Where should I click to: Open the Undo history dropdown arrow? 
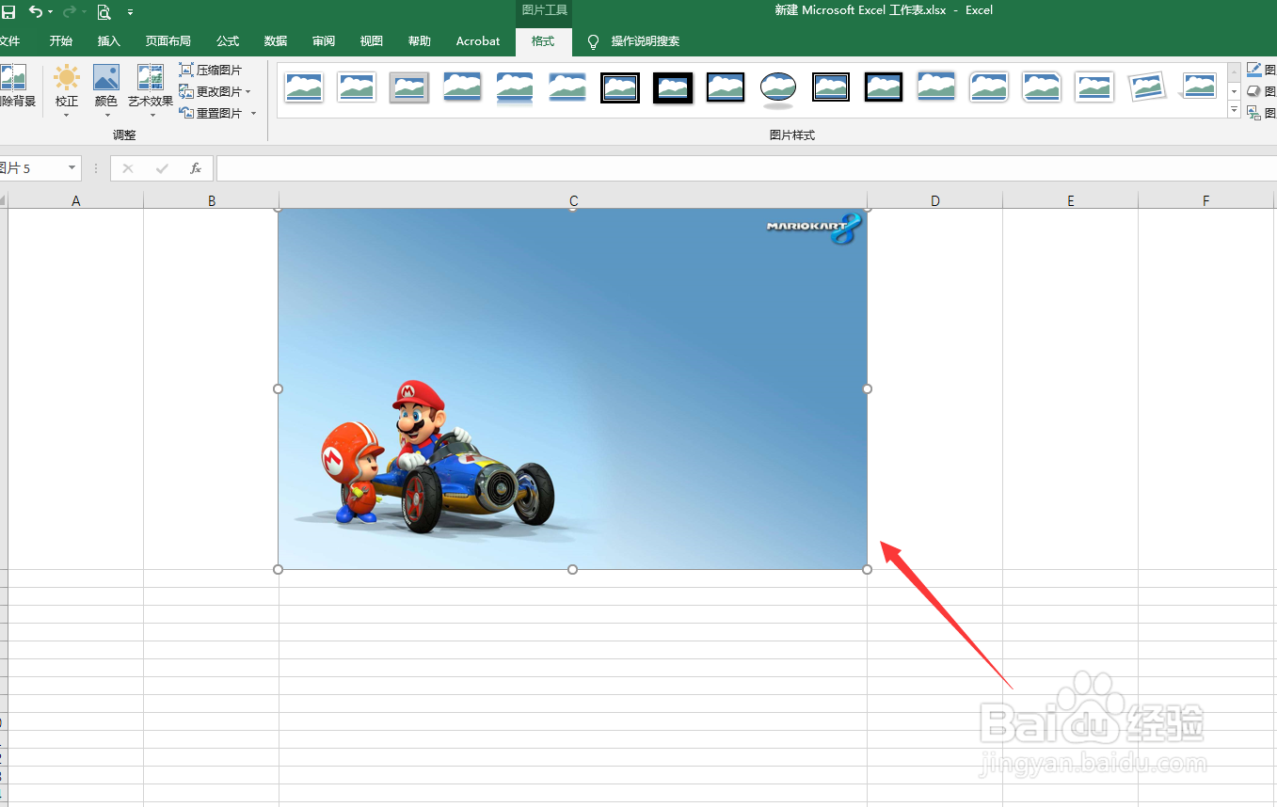point(50,12)
